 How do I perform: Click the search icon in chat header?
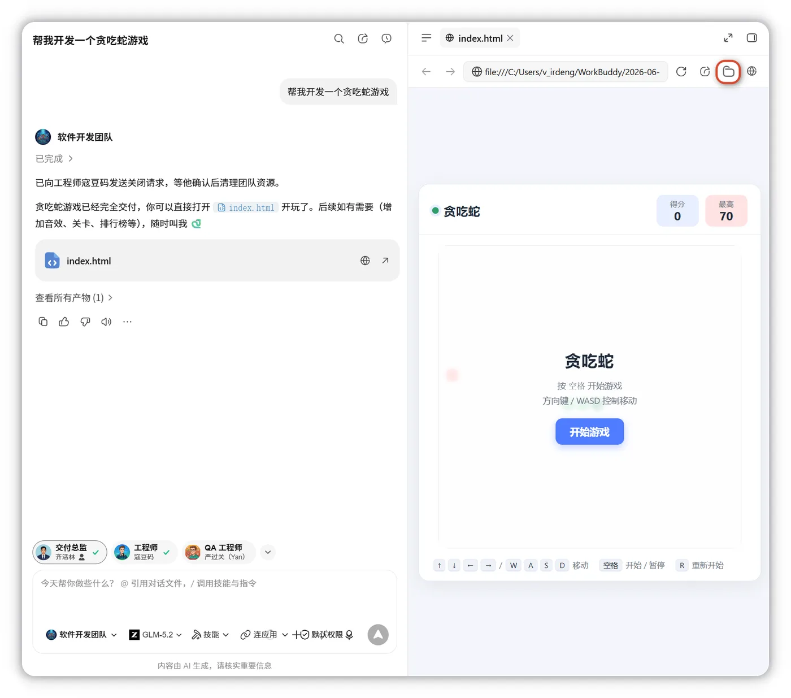click(339, 38)
